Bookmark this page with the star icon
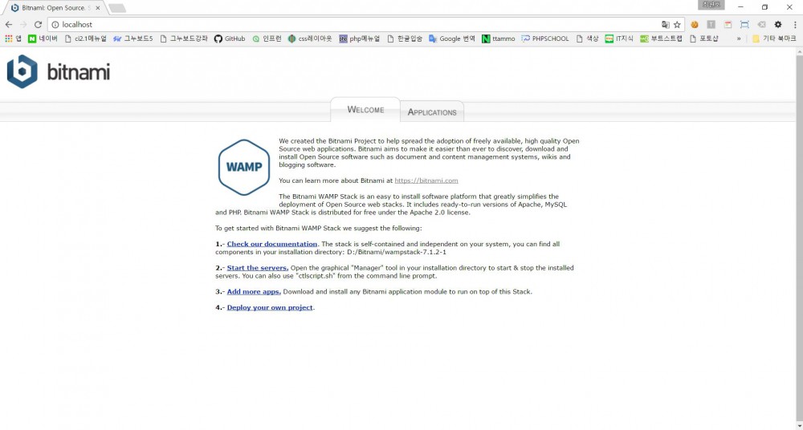Viewport: 803px width, 430px height. click(677, 25)
